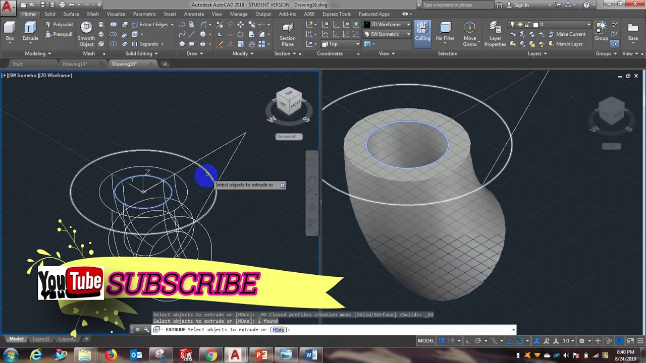This screenshot has width=646, height=363.
Task: Open Google Chrome from the taskbar
Action: pos(211,355)
